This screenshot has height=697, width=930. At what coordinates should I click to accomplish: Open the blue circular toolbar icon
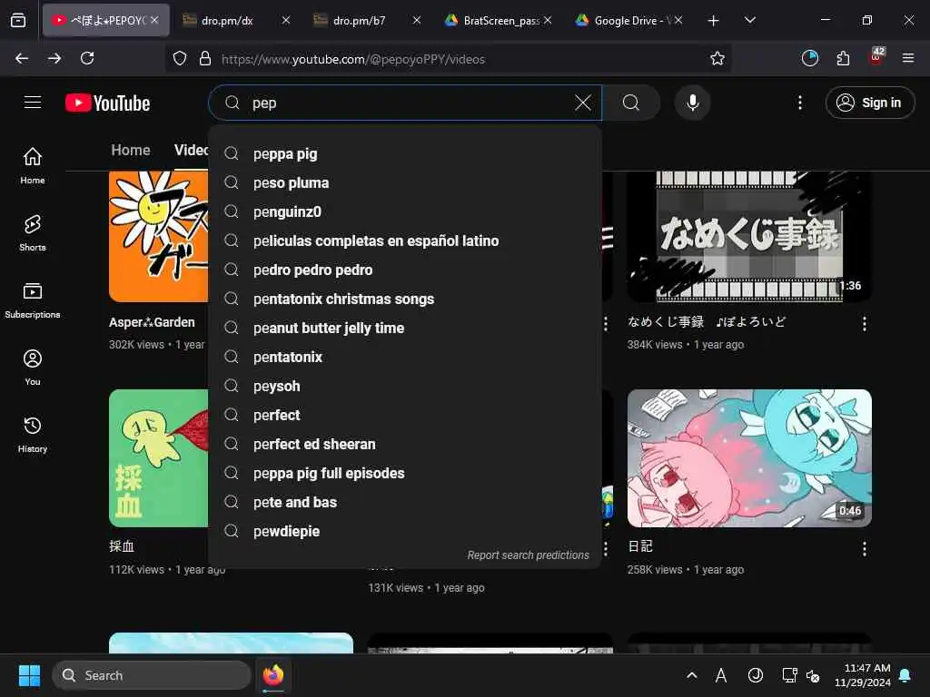[809, 58]
